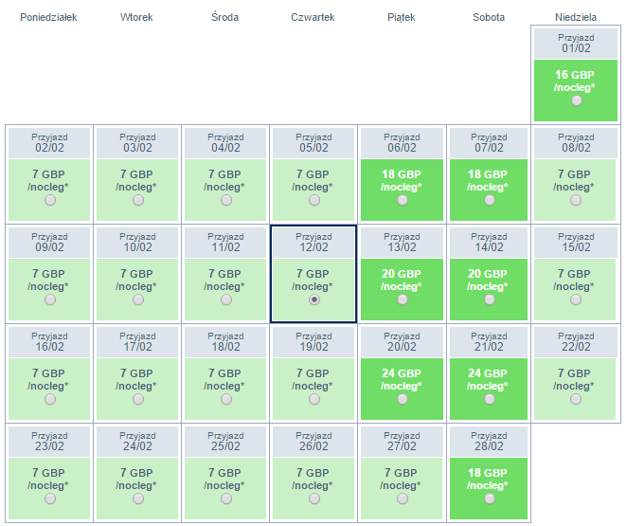Select the 07/02 Saturday radio button
Viewport: 627px width, 526px height.
[x=490, y=200]
